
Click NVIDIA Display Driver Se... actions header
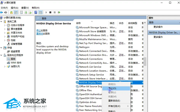point(164,33)
